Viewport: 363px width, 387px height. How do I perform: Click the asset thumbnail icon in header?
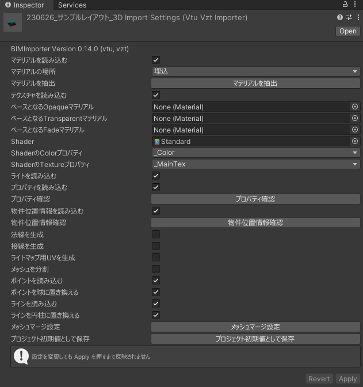click(x=13, y=22)
